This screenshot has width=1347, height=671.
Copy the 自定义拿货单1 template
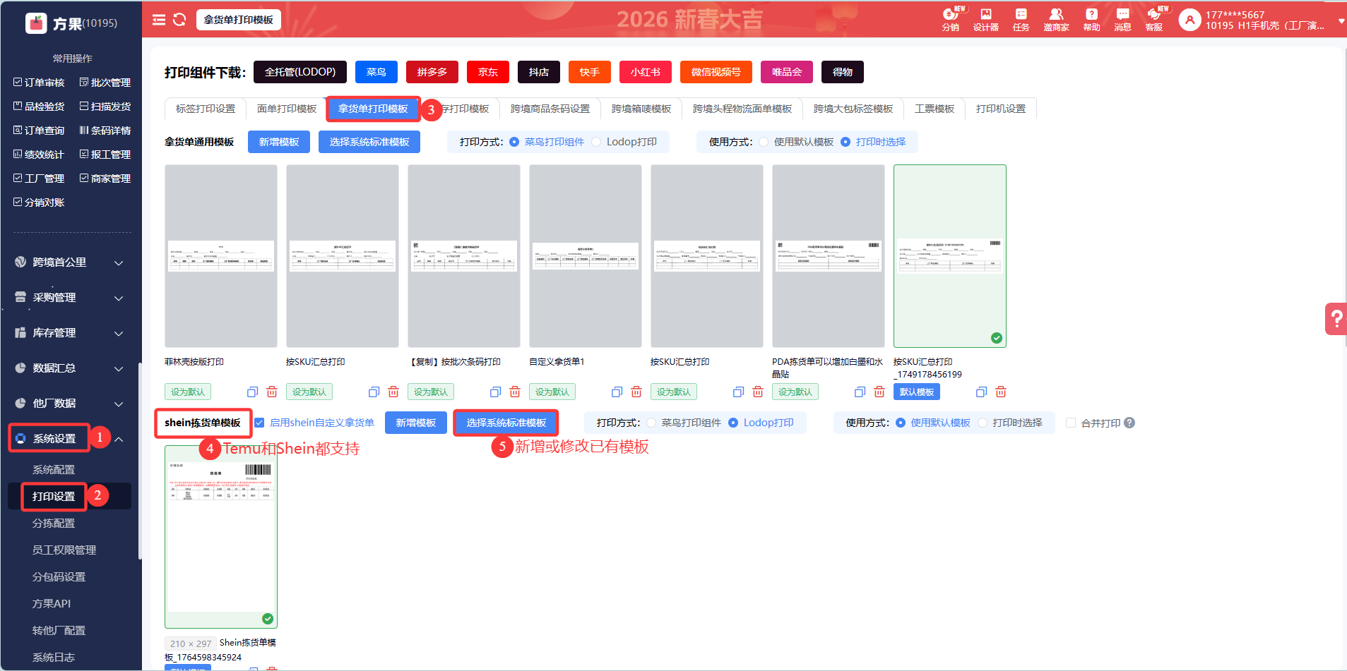[617, 392]
